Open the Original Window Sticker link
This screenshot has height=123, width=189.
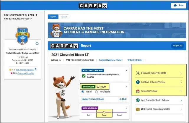(111, 60)
